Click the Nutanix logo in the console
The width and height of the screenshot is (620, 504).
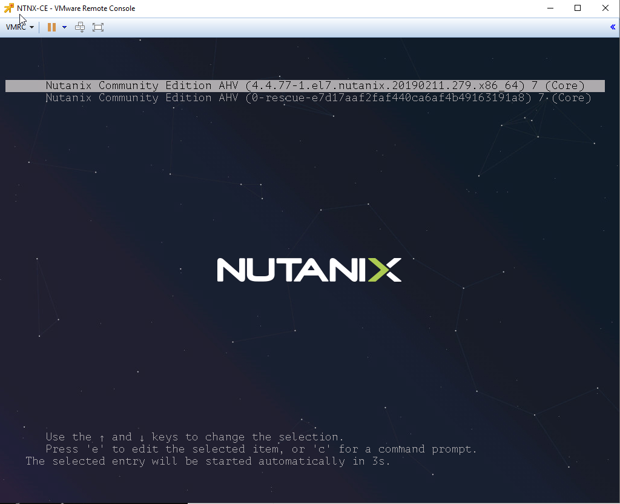coord(309,270)
